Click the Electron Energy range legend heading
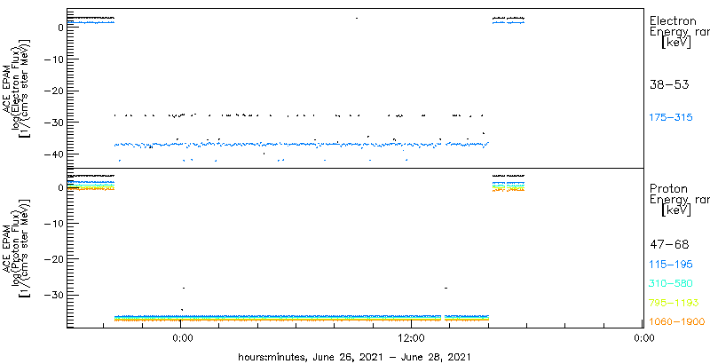Viewport: 710px width, 364px height. (679, 33)
